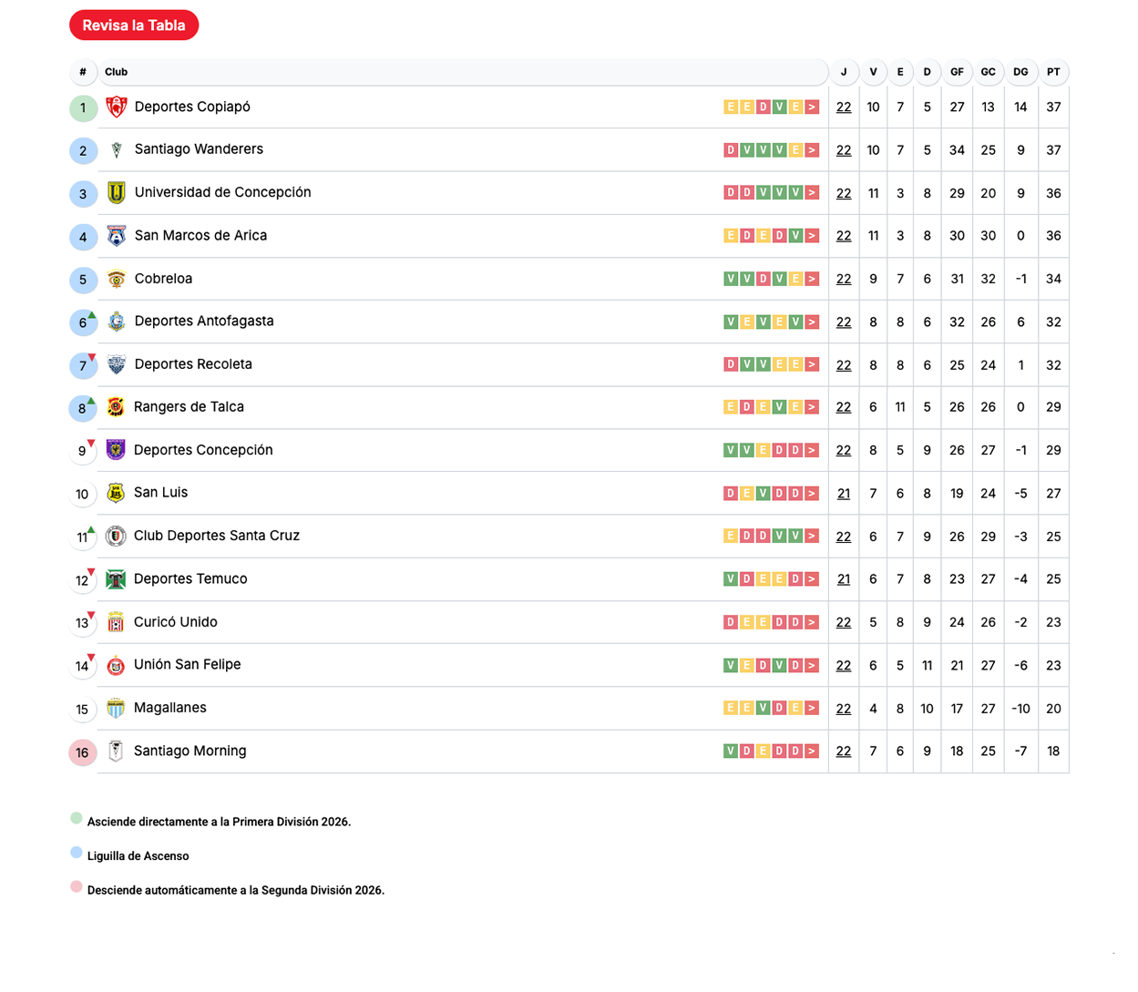Screen dimensions: 1138x992
Task: Click the DG column header
Action: click(x=1020, y=72)
